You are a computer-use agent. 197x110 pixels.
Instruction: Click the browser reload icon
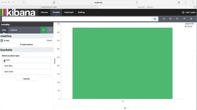click(137, 2)
